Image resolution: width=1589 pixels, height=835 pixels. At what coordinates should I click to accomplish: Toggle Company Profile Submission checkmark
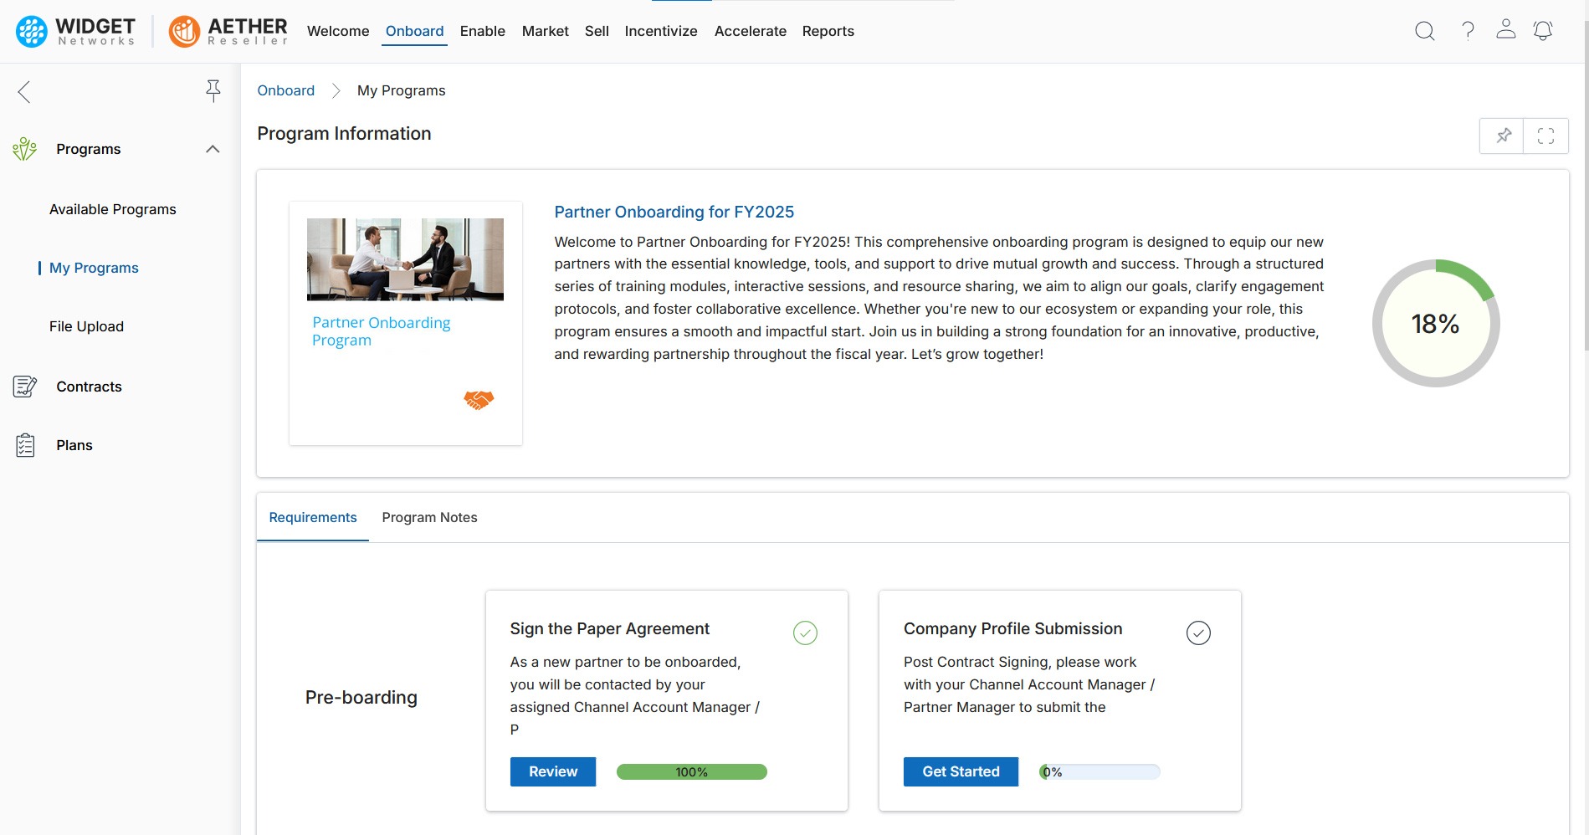[x=1198, y=633]
